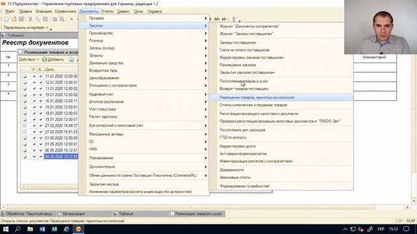Choose Переоценки товаров, принятых на комиссию
Screen dimensions: 417x234
281,97
